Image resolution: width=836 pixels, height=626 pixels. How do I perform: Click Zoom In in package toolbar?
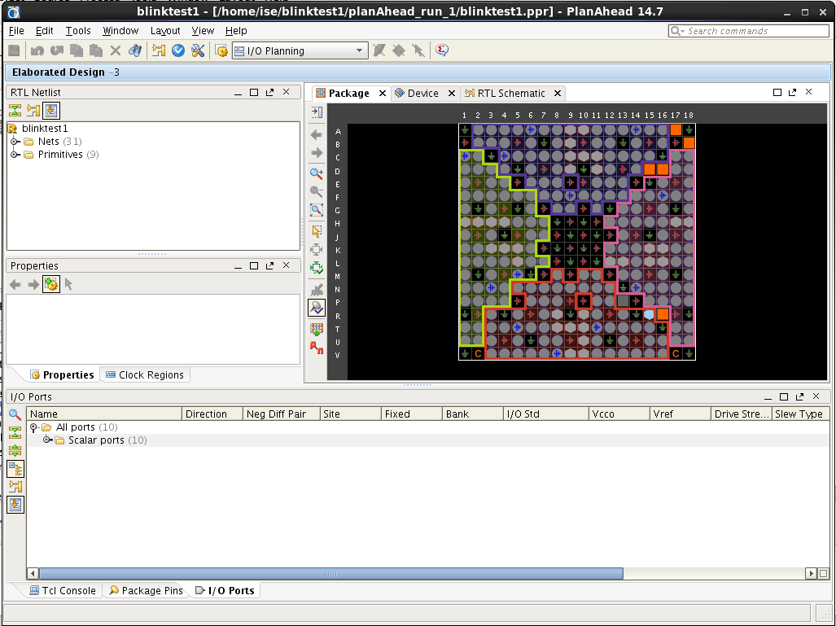317,173
